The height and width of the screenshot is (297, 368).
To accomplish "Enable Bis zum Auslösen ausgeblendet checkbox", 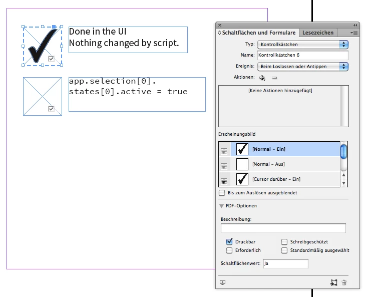I will [x=222, y=193].
